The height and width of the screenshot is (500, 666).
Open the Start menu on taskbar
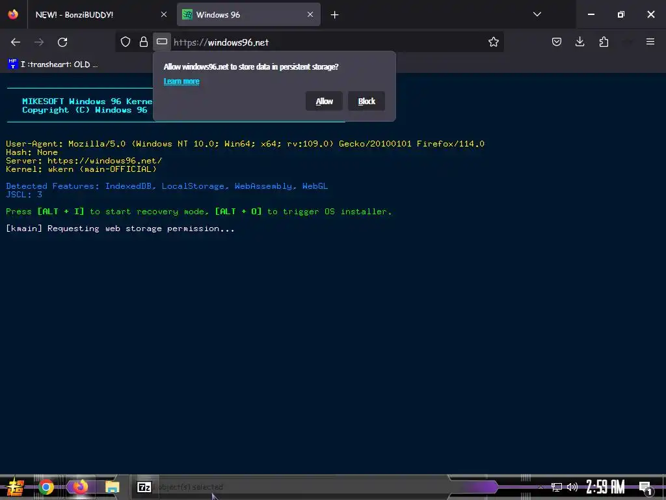pyautogui.click(x=15, y=487)
